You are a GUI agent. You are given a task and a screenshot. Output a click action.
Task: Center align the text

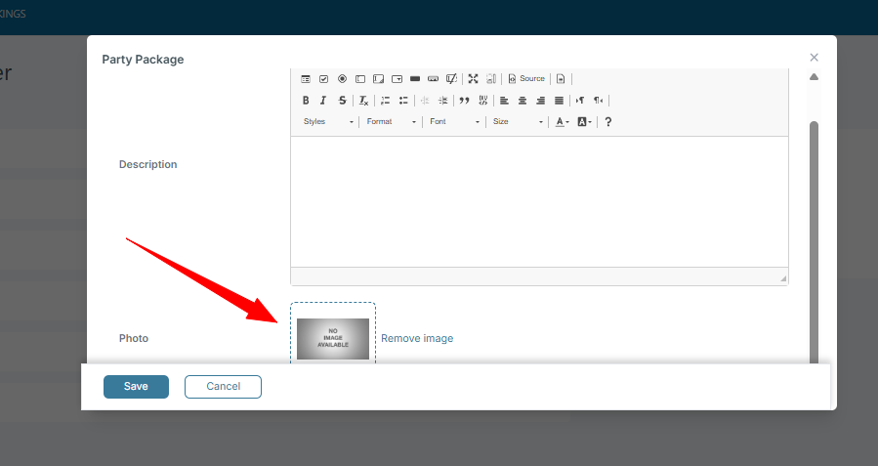[x=523, y=101]
